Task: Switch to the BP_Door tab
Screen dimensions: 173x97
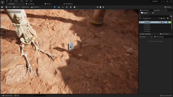Action: (48, 4)
